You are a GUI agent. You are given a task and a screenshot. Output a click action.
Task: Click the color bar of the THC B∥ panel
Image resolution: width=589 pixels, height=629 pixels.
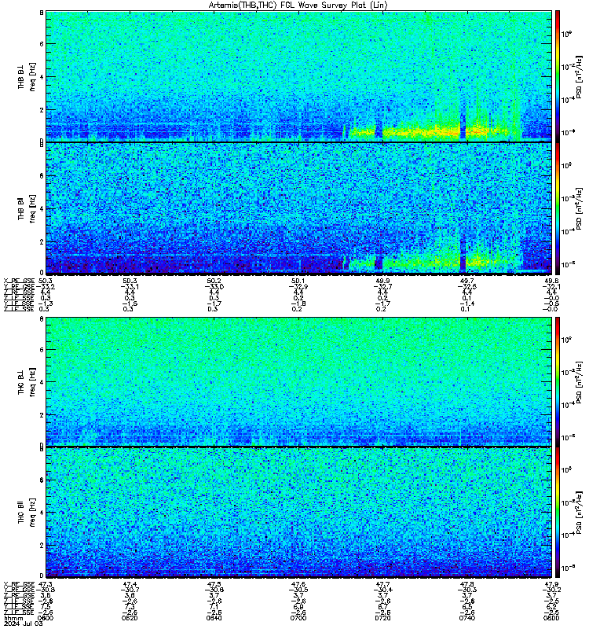(558, 513)
